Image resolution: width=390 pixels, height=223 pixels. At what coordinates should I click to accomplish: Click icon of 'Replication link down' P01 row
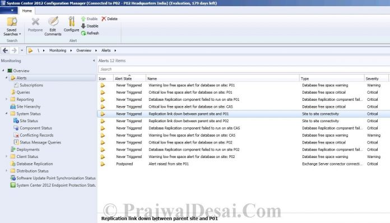click(103, 114)
